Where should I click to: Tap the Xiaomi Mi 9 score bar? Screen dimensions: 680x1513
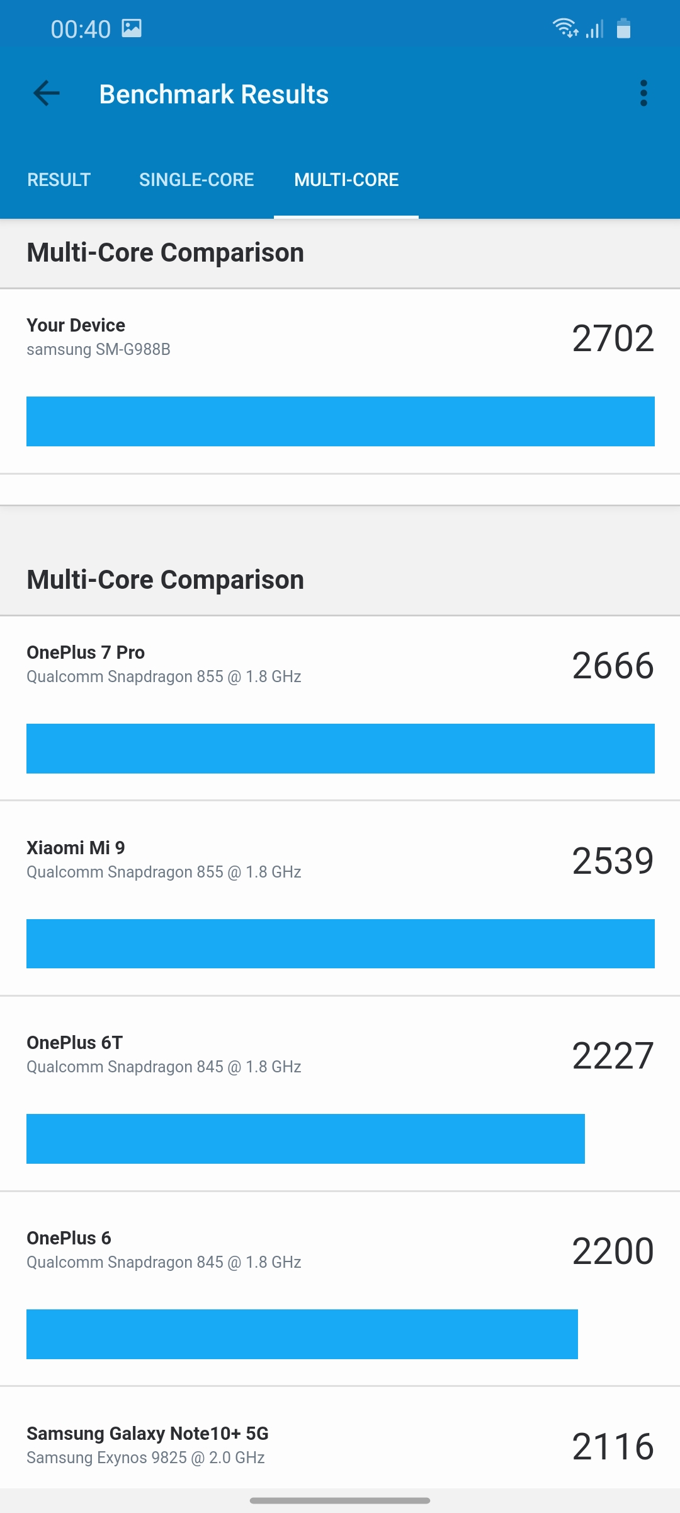[340, 944]
